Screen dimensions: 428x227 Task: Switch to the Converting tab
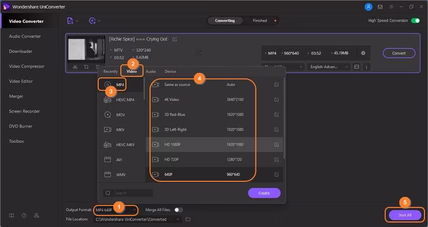click(225, 21)
